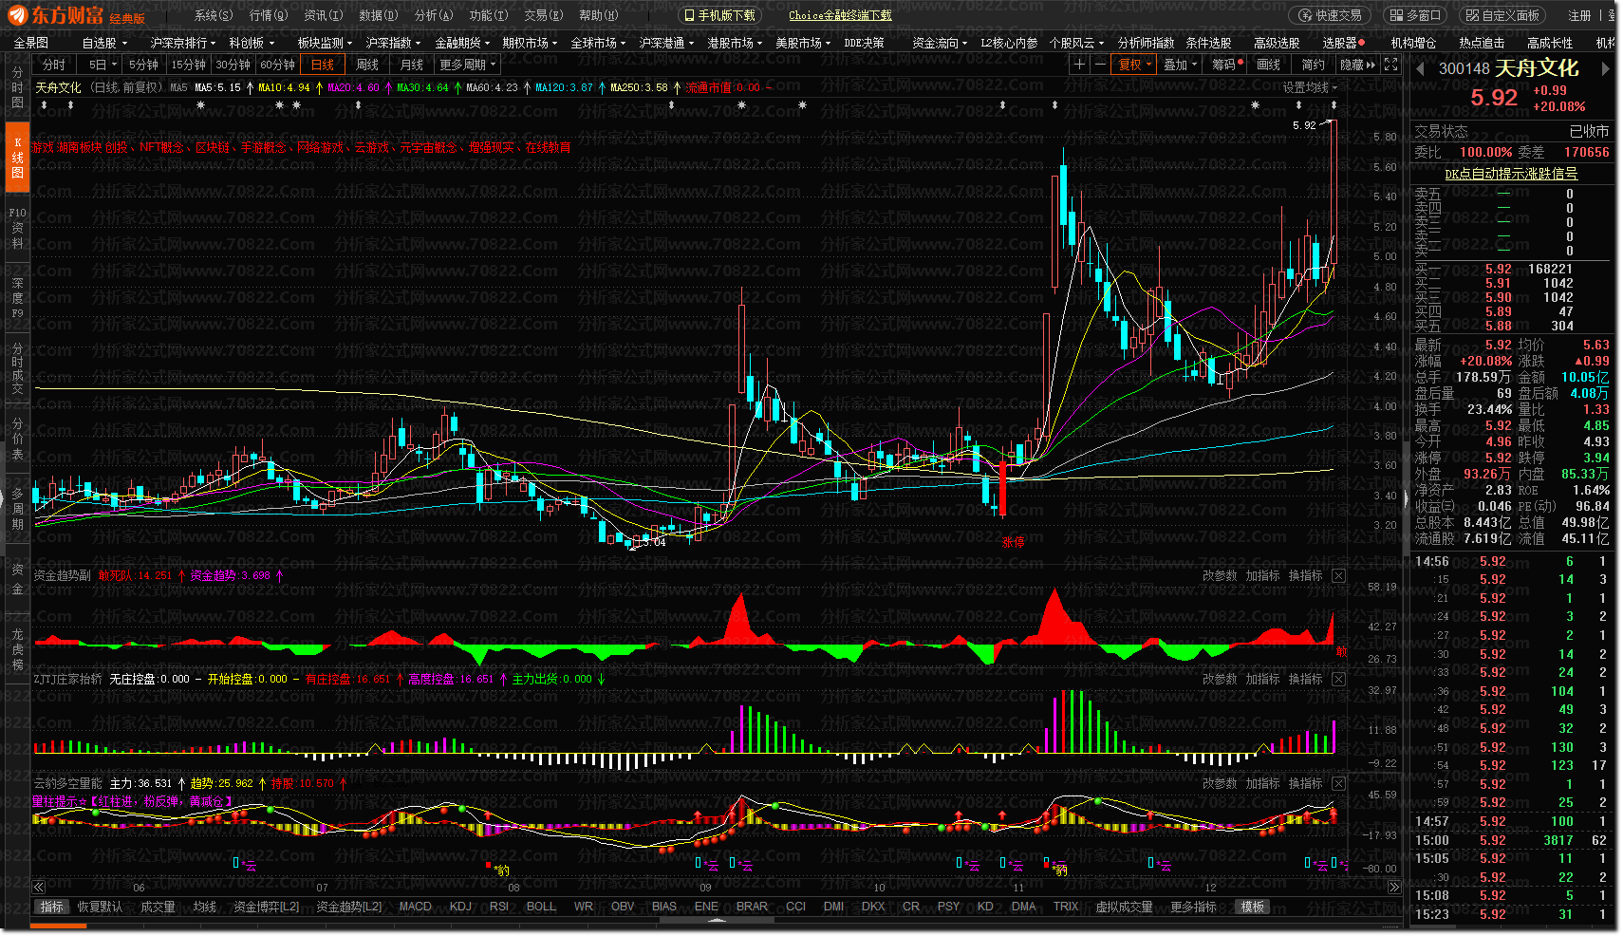Expand the 设置均线 moving average settings

click(x=1310, y=87)
